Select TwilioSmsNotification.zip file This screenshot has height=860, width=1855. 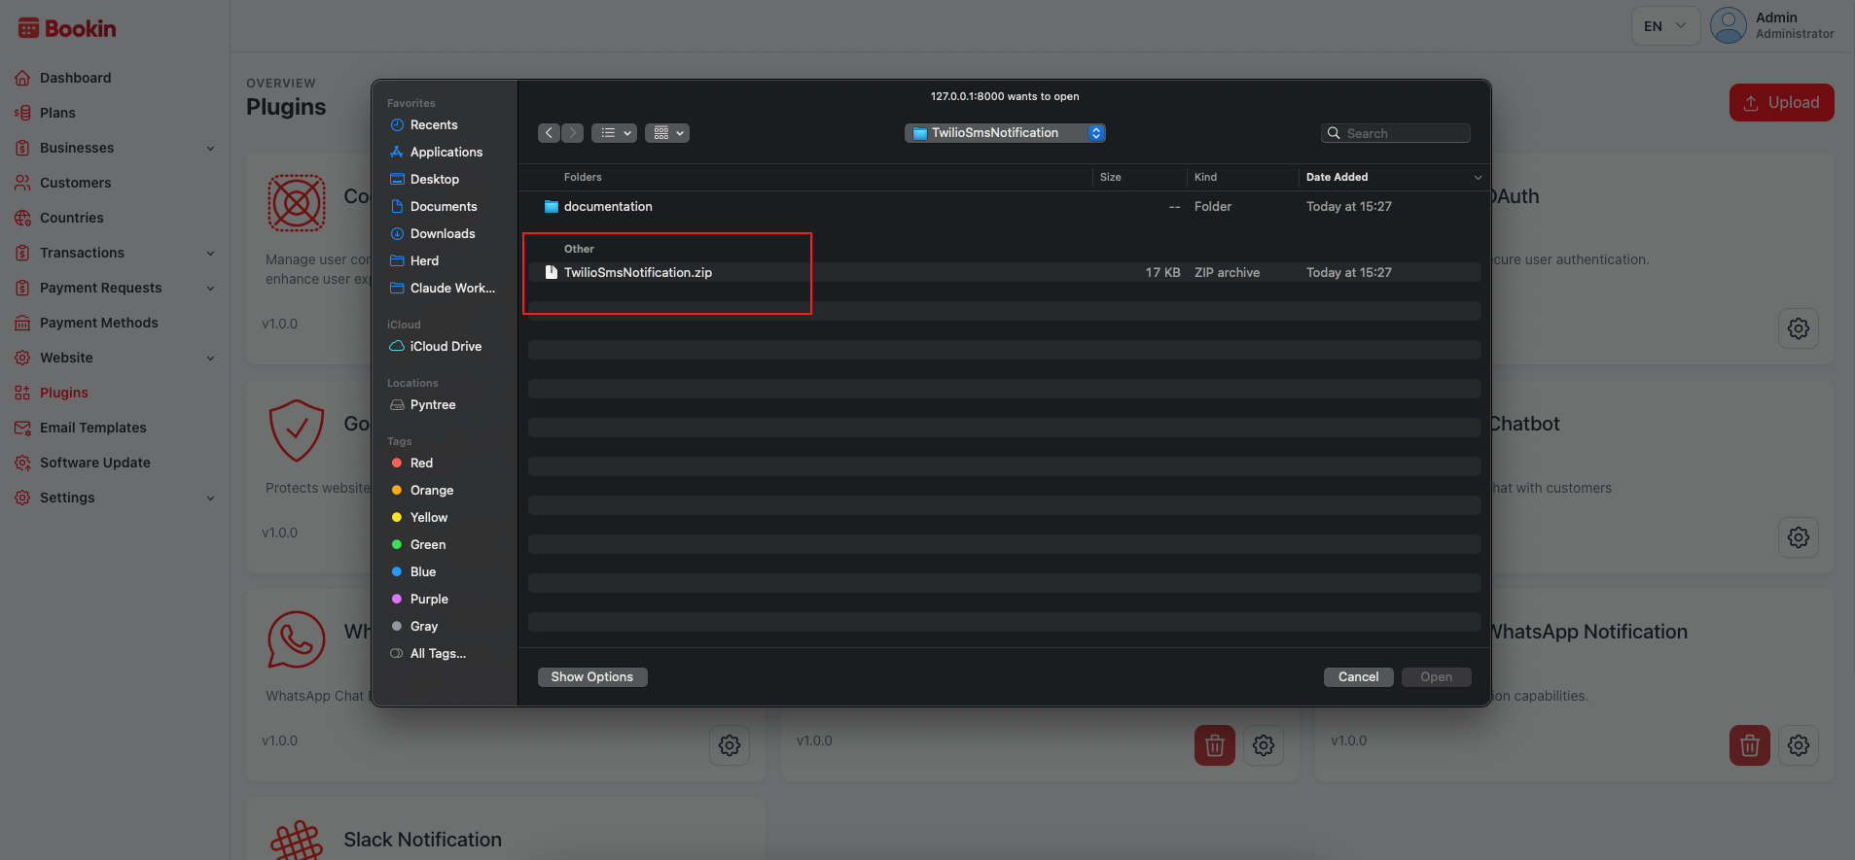1004,272
